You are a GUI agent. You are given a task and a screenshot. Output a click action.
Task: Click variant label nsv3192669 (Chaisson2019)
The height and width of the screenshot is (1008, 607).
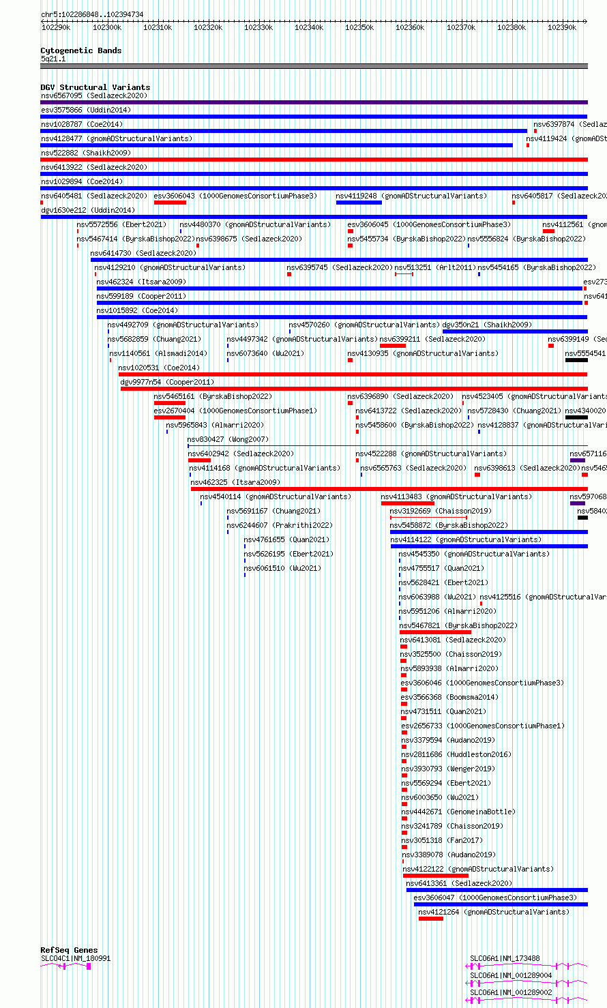click(x=441, y=512)
